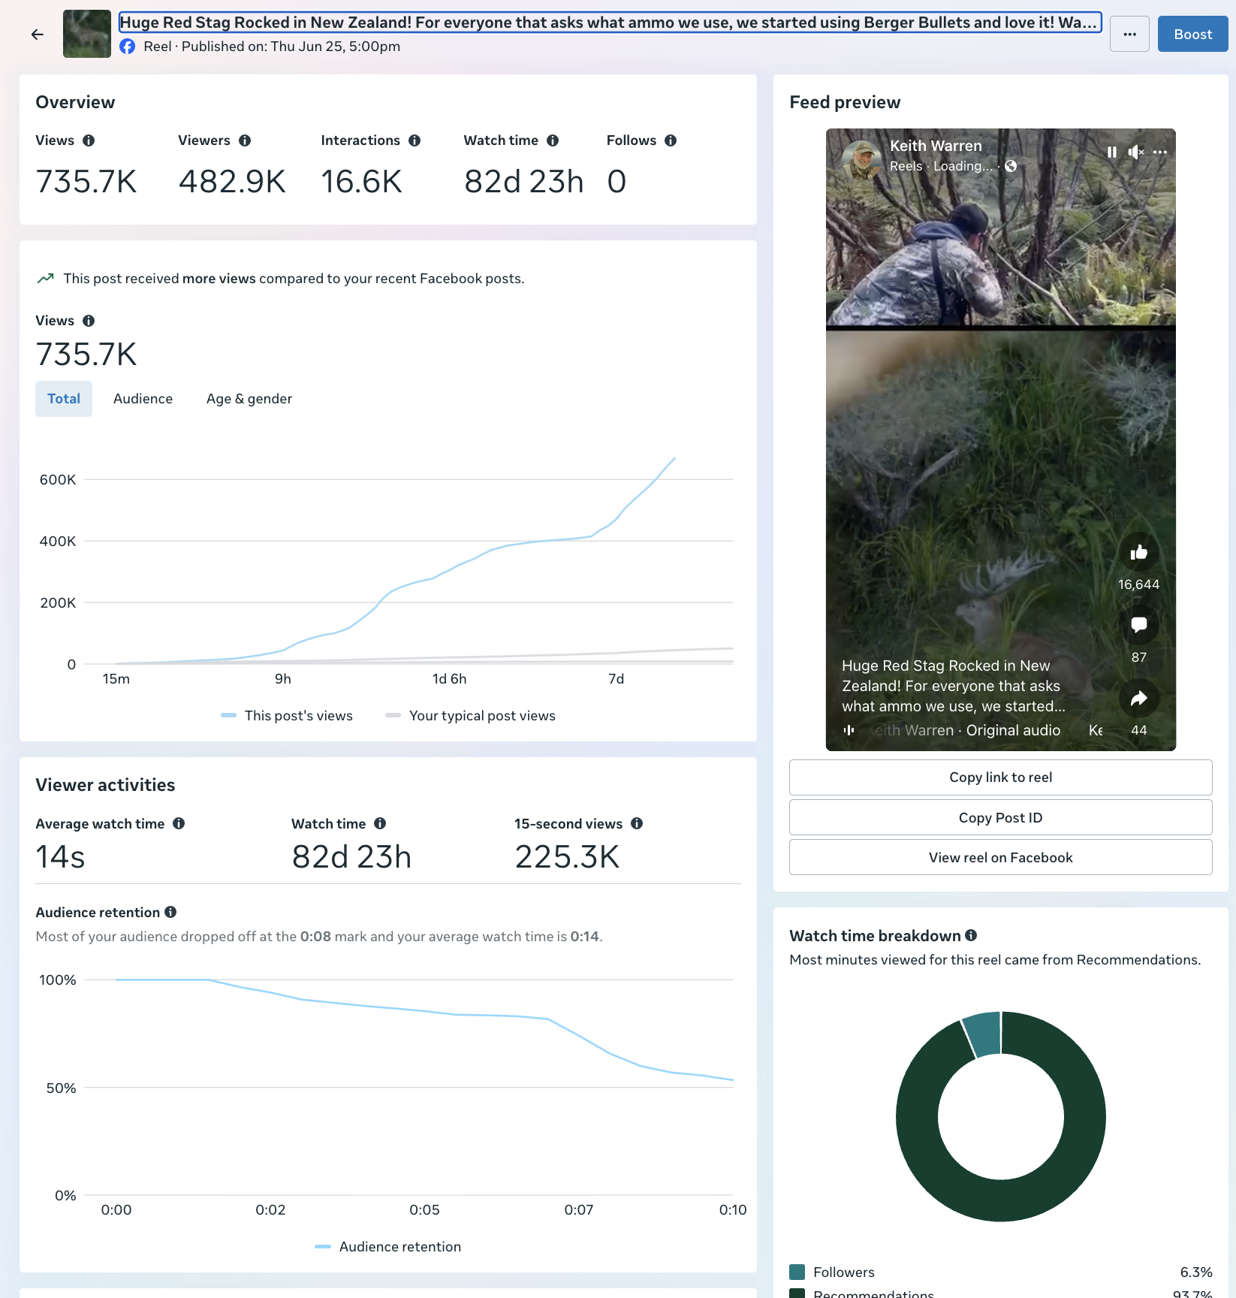This screenshot has width=1236, height=1298.
Task: Click the info icon next to Viewers
Action: tap(245, 140)
